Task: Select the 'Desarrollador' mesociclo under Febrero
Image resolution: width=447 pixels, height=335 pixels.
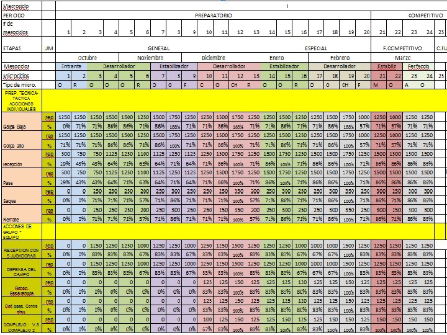Action: click(x=340, y=66)
